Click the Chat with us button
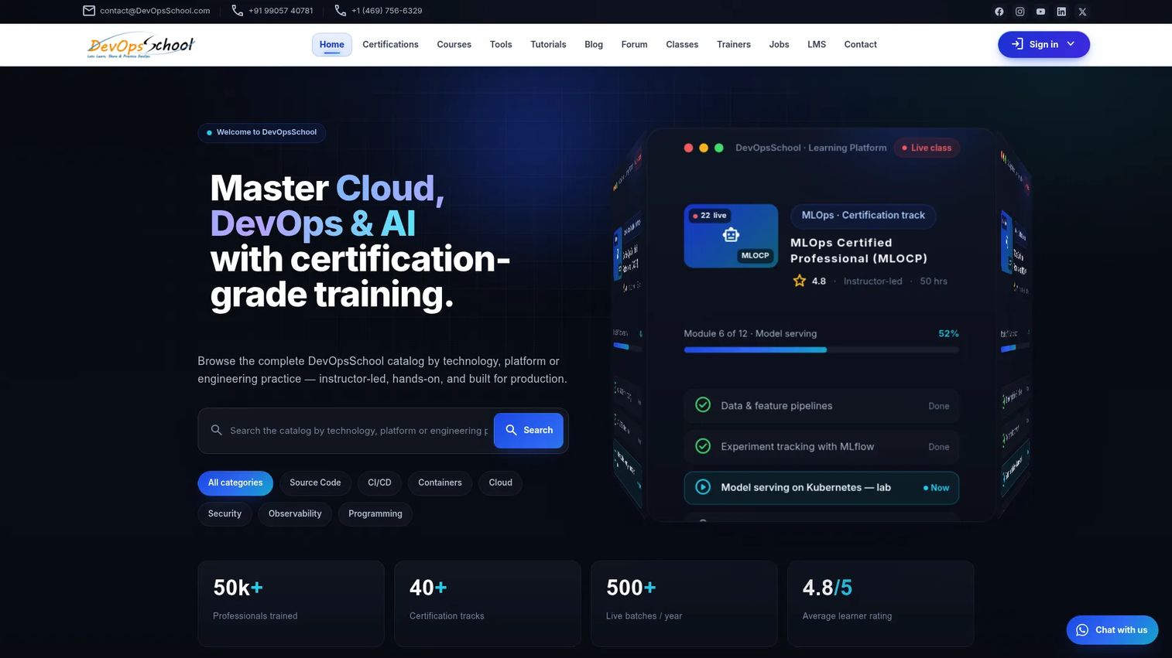Screen dimensions: 1172x658 pyautogui.click(x=1112, y=630)
